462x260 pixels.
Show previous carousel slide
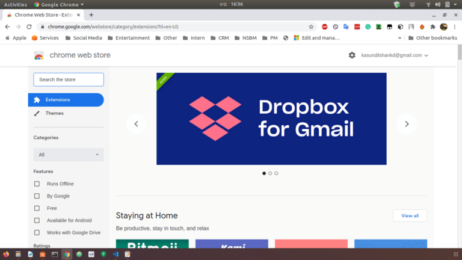click(x=136, y=124)
